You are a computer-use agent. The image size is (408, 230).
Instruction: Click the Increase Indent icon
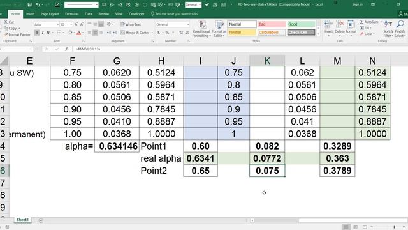point(115,33)
